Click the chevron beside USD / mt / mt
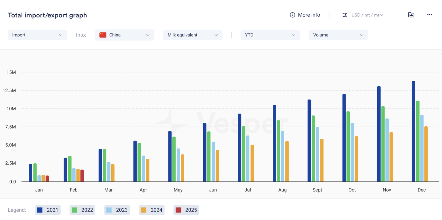 (382, 15)
